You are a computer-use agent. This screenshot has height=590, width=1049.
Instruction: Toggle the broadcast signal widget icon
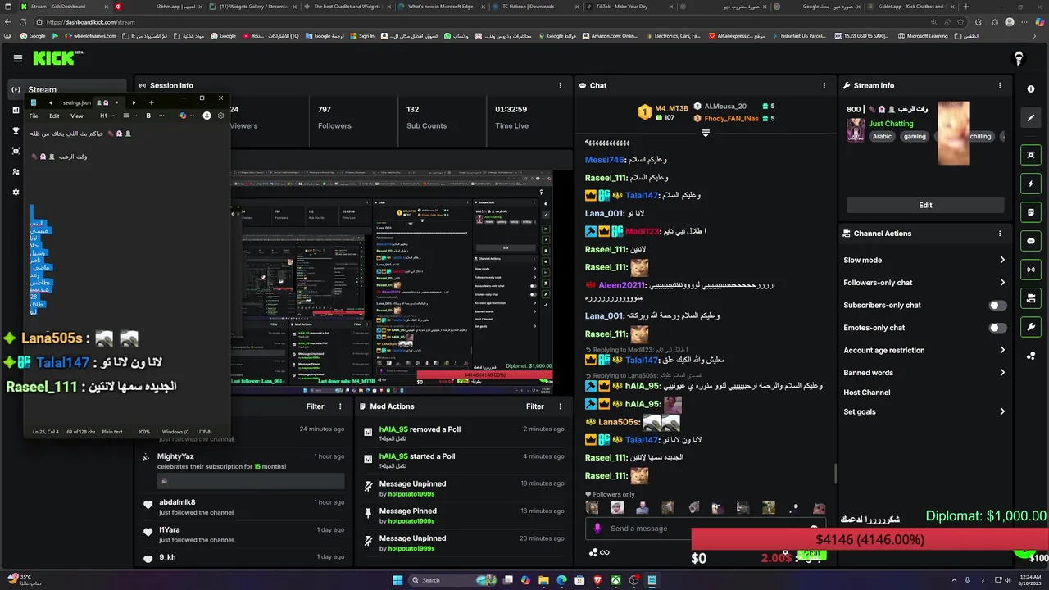[x=1031, y=270]
